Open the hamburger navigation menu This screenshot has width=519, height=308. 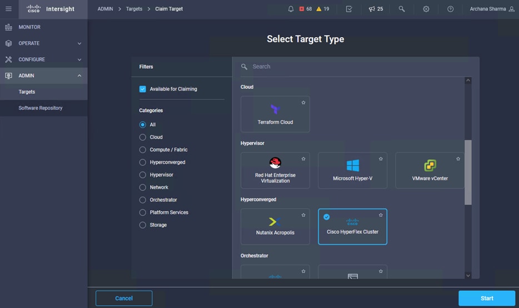coord(8,9)
